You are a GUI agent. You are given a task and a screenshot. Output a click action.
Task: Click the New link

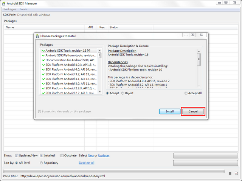click(91, 155)
